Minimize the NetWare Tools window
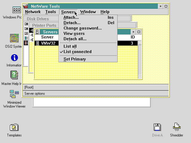The width and height of the screenshot is (191, 143). [x=161, y=6]
